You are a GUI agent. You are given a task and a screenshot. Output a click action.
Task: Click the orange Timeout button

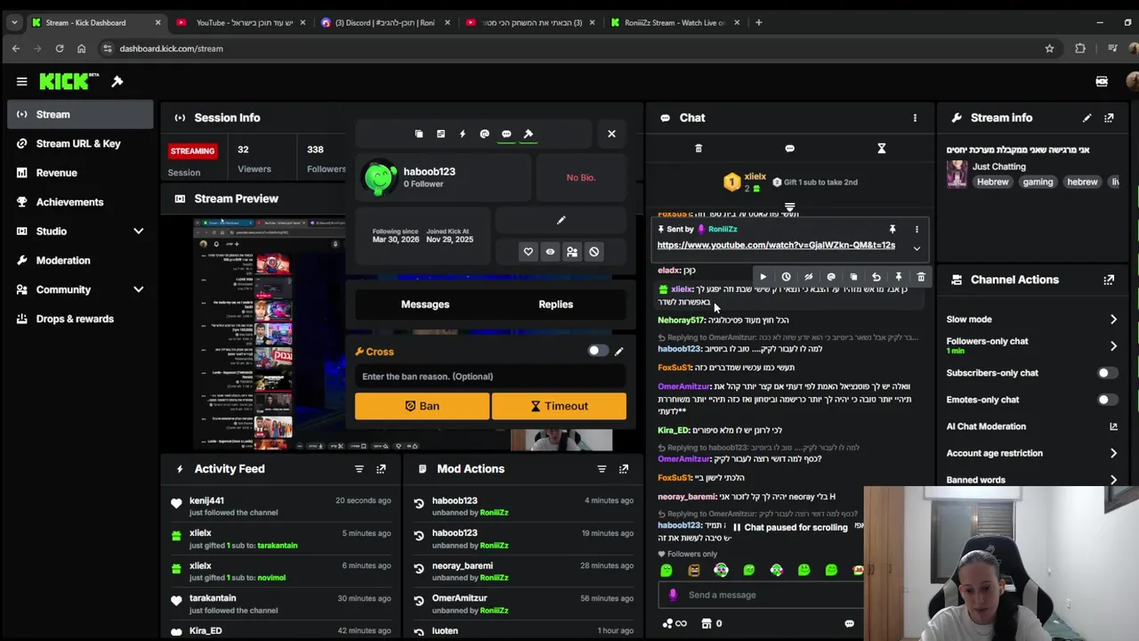click(559, 406)
